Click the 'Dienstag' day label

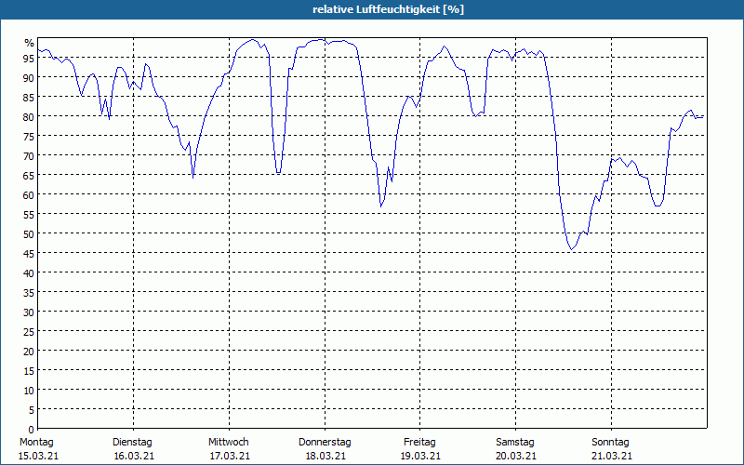[132, 442]
